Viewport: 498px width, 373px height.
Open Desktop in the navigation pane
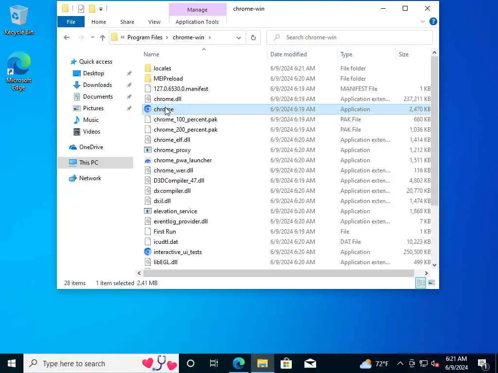[x=93, y=73]
